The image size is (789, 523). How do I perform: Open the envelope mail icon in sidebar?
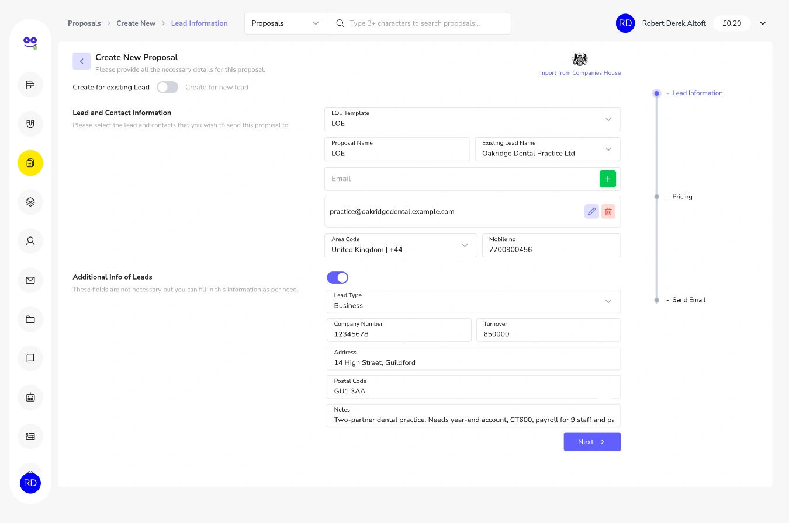pyautogui.click(x=30, y=280)
